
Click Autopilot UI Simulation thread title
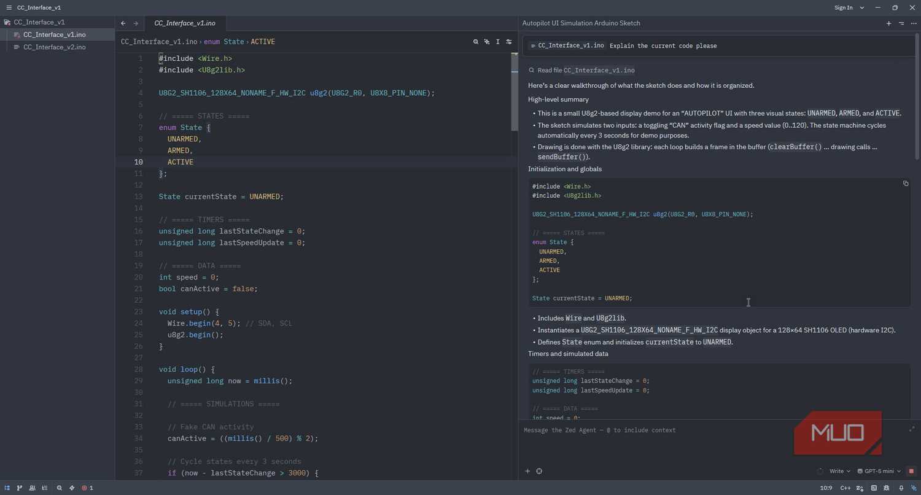click(x=581, y=23)
